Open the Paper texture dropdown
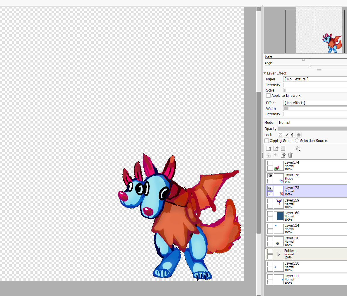This screenshot has width=347, height=296. (315, 79)
